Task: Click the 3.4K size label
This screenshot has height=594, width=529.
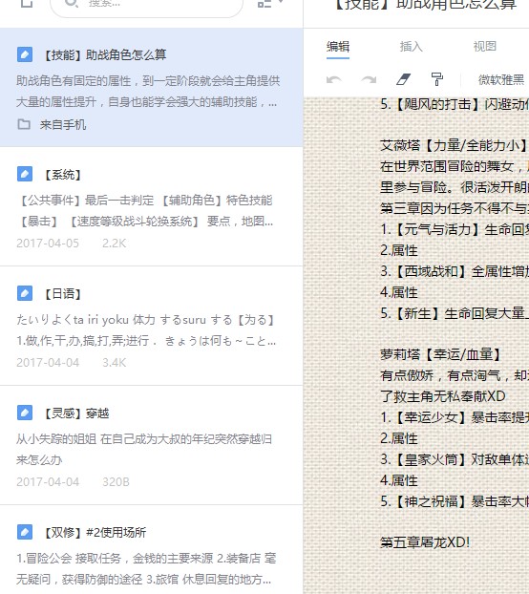Action: point(114,363)
